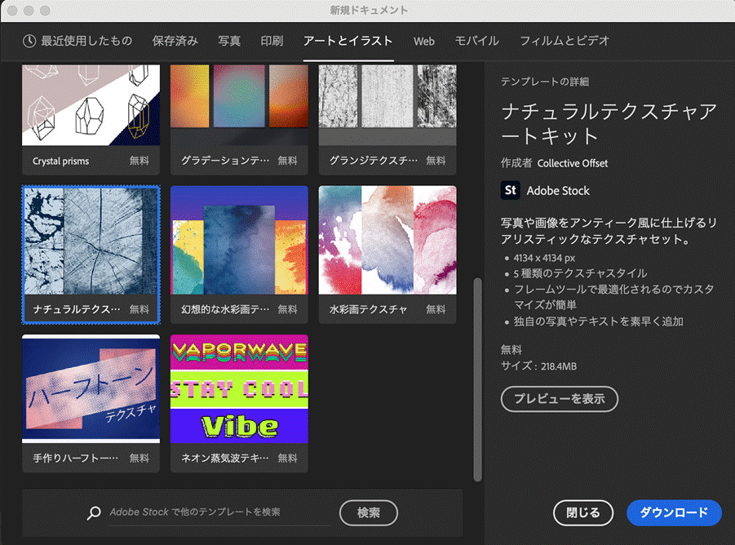
Task: Select the 水彩画テクスチャ template
Action: 387,241
